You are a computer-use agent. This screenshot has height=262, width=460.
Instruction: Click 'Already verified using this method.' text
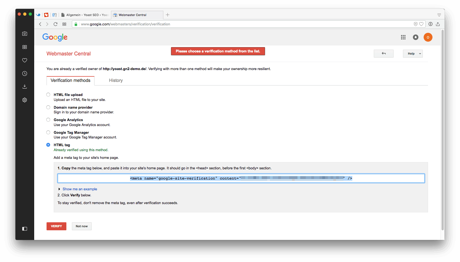(x=81, y=150)
